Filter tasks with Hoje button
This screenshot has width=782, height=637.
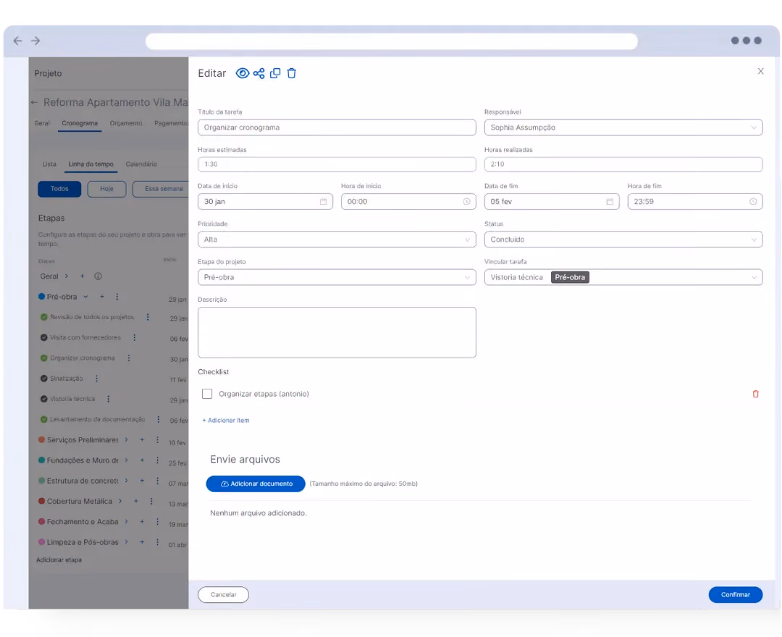click(x=106, y=189)
